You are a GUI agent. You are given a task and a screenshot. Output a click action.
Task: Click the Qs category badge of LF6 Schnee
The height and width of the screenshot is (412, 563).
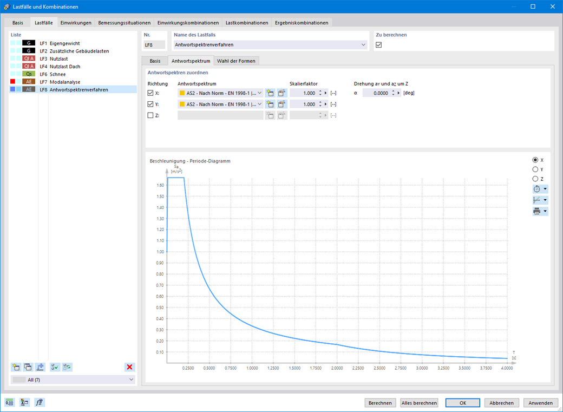click(x=29, y=74)
